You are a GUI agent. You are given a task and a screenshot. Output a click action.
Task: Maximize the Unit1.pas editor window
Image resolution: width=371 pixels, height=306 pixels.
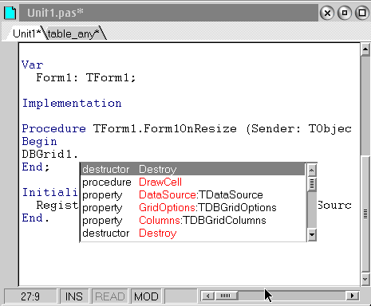point(362,13)
